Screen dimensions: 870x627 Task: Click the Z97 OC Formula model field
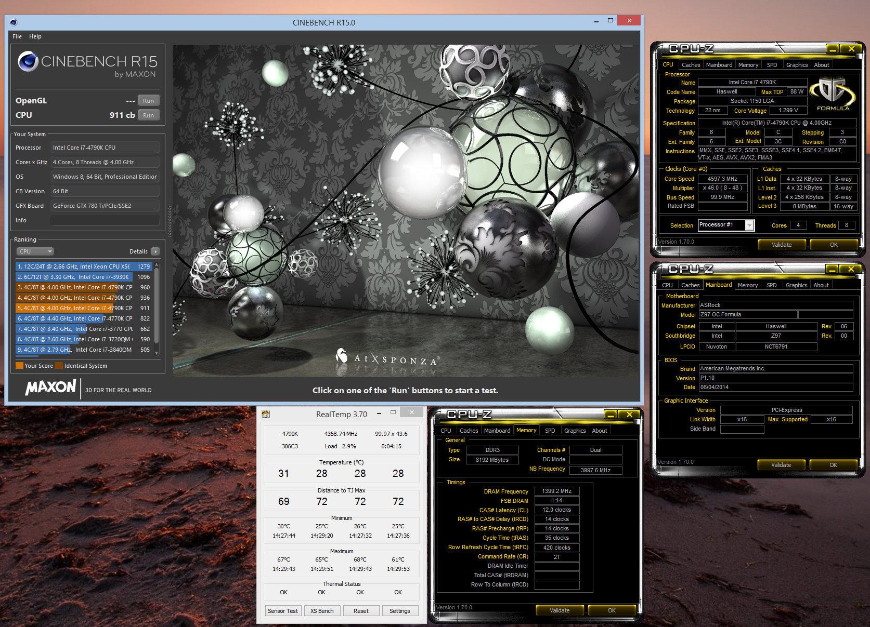tap(748, 315)
